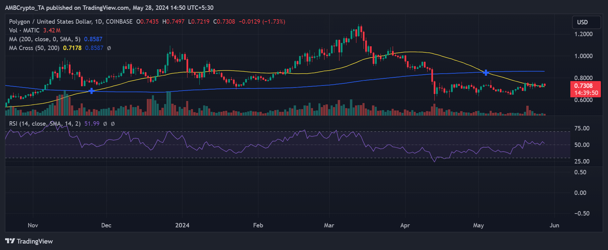Select the death cross marker in May
The height and width of the screenshot is (250, 608).
[x=486, y=73]
